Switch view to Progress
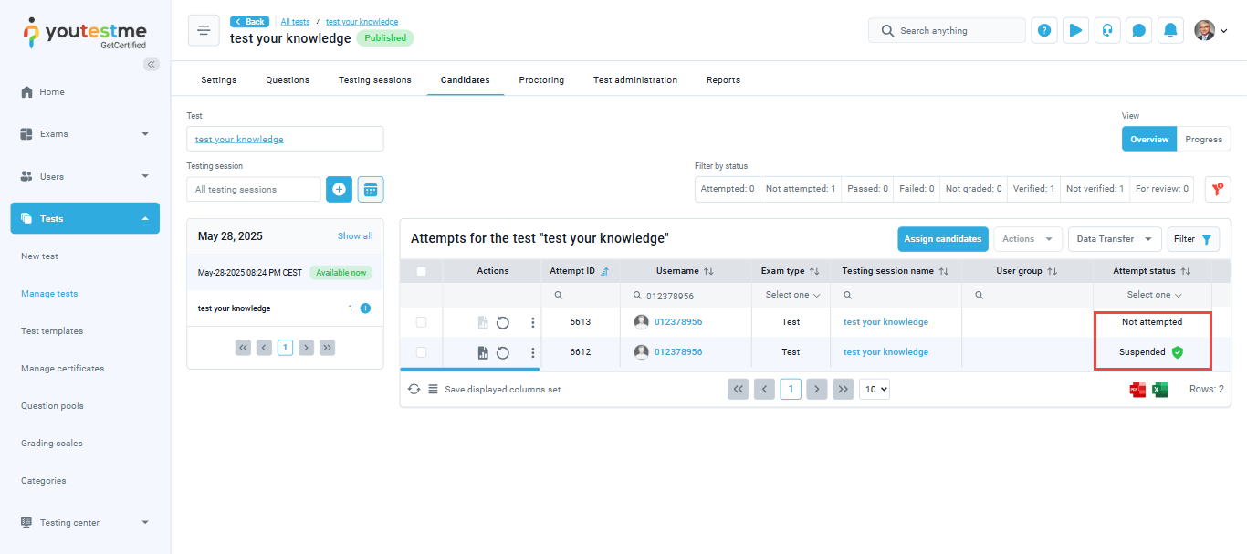 pyautogui.click(x=1203, y=140)
